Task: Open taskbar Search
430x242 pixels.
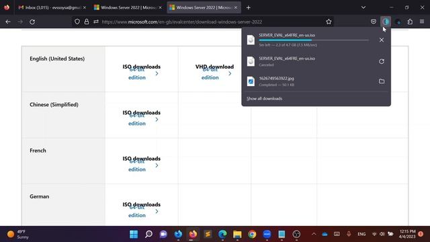Action: [148, 235]
